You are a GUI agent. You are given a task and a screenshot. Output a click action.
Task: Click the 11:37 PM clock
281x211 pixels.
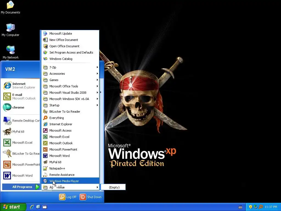tap(271, 207)
